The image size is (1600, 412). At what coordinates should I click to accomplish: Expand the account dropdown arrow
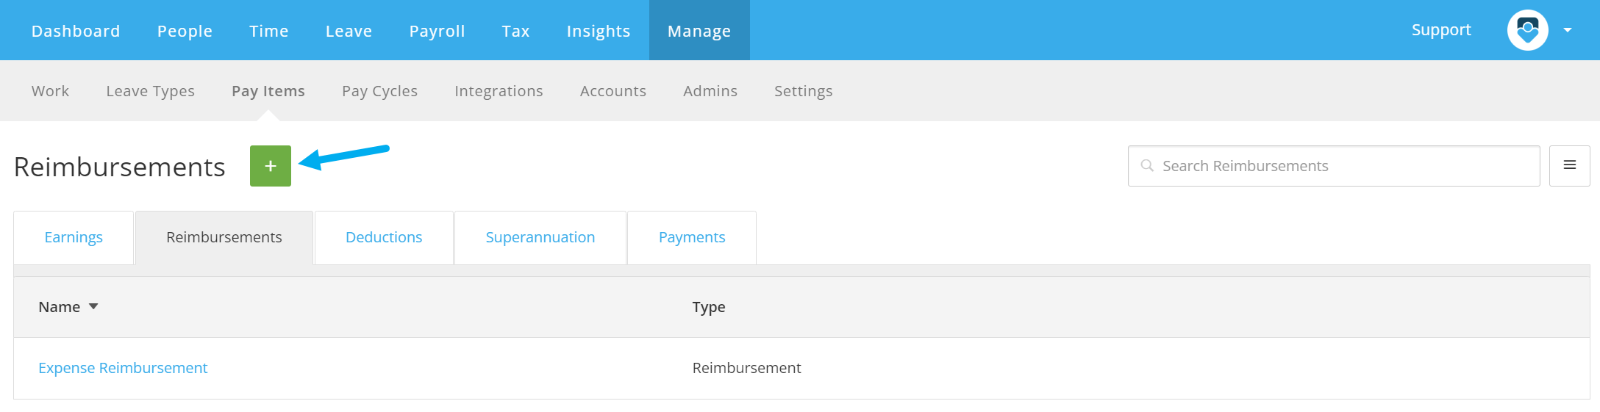pyautogui.click(x=1568, y=30)
